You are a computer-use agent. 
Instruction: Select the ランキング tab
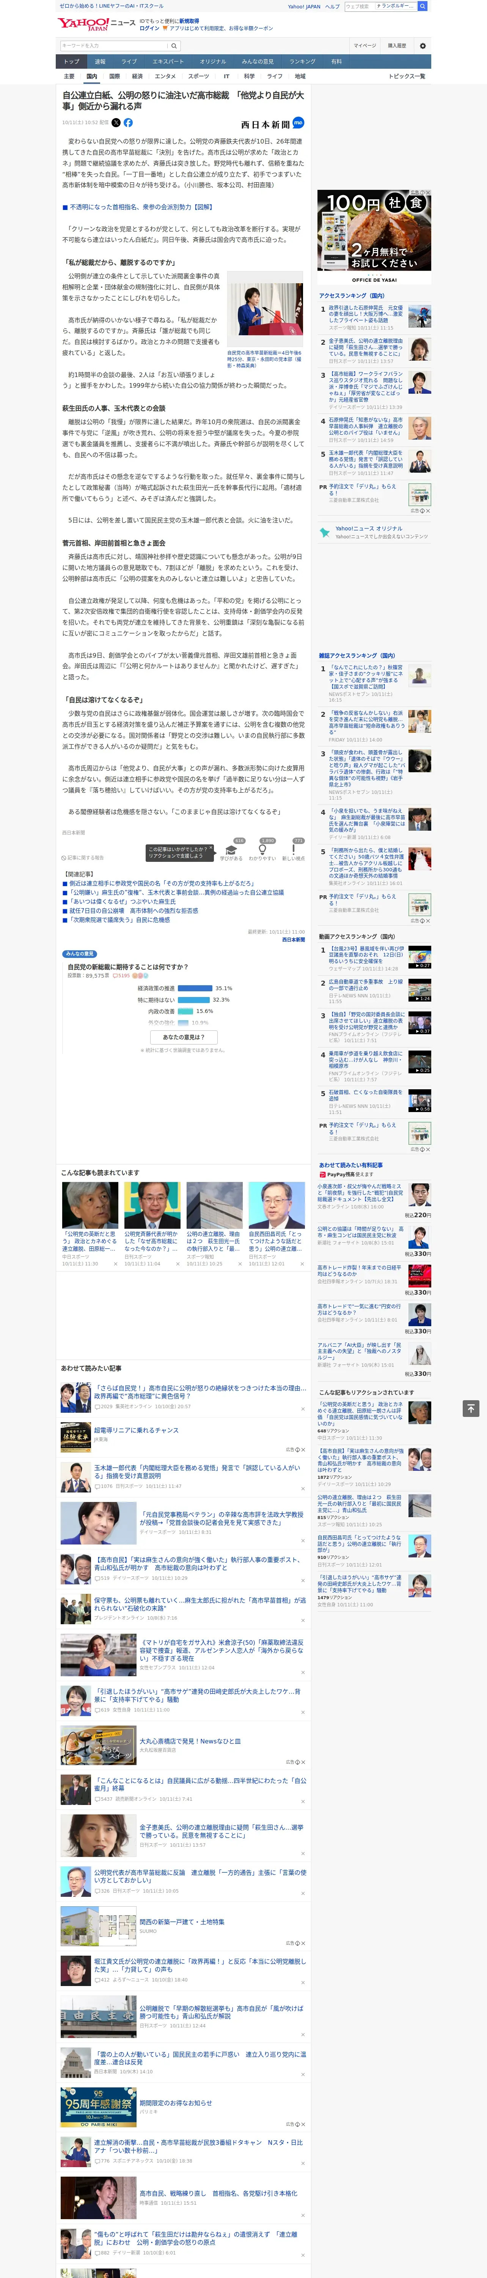point(302,62)
